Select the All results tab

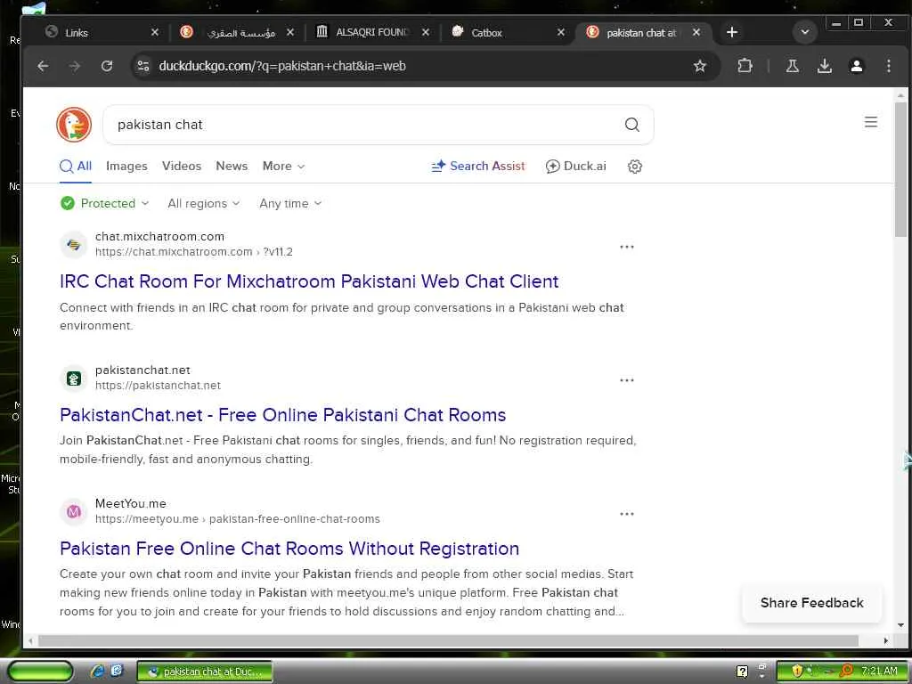point(76,167)
